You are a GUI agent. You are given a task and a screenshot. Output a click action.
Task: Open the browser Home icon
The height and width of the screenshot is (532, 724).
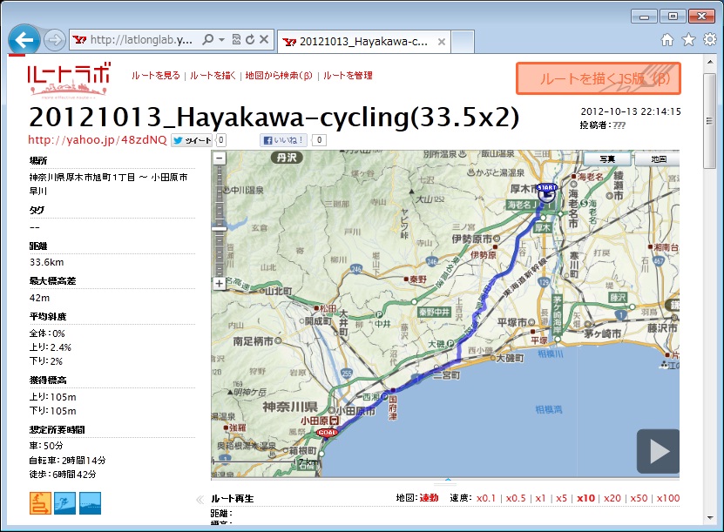667,40
